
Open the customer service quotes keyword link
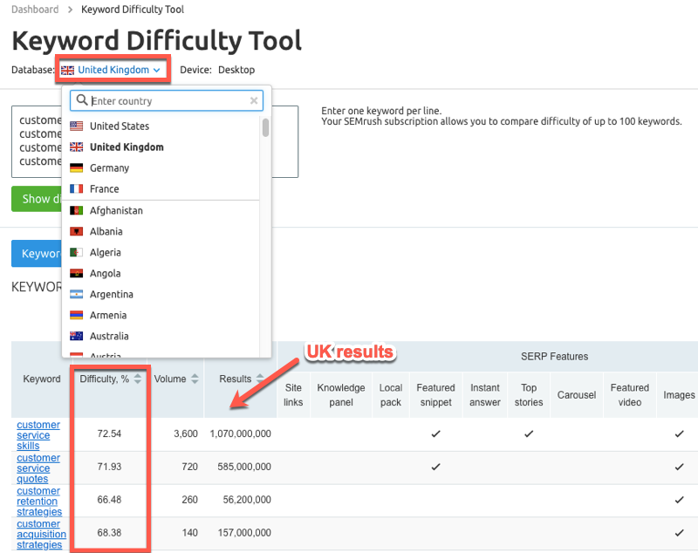tap(38, 468)
